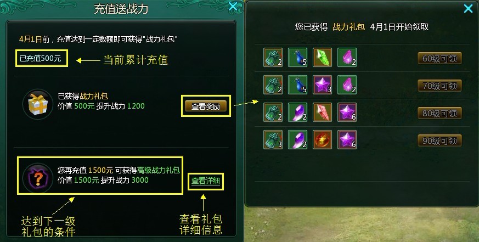Close the 充值送战力 panel

(233, 7)
